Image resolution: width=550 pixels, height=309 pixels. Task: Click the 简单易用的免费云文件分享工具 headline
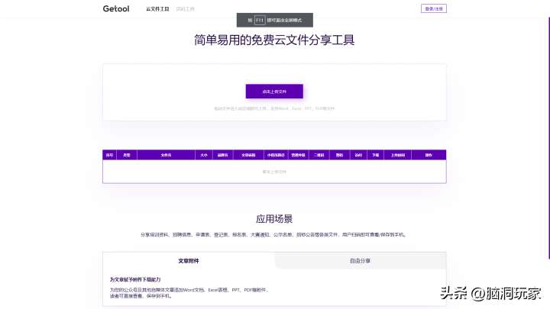274,40
